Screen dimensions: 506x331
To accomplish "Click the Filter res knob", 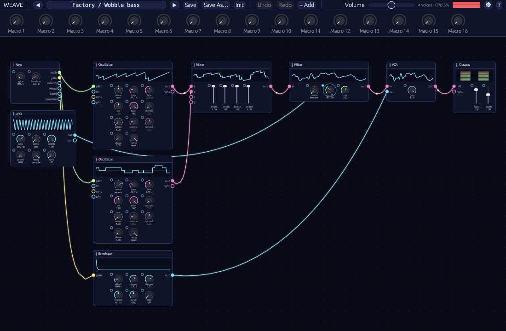I will tap(345, 90).
